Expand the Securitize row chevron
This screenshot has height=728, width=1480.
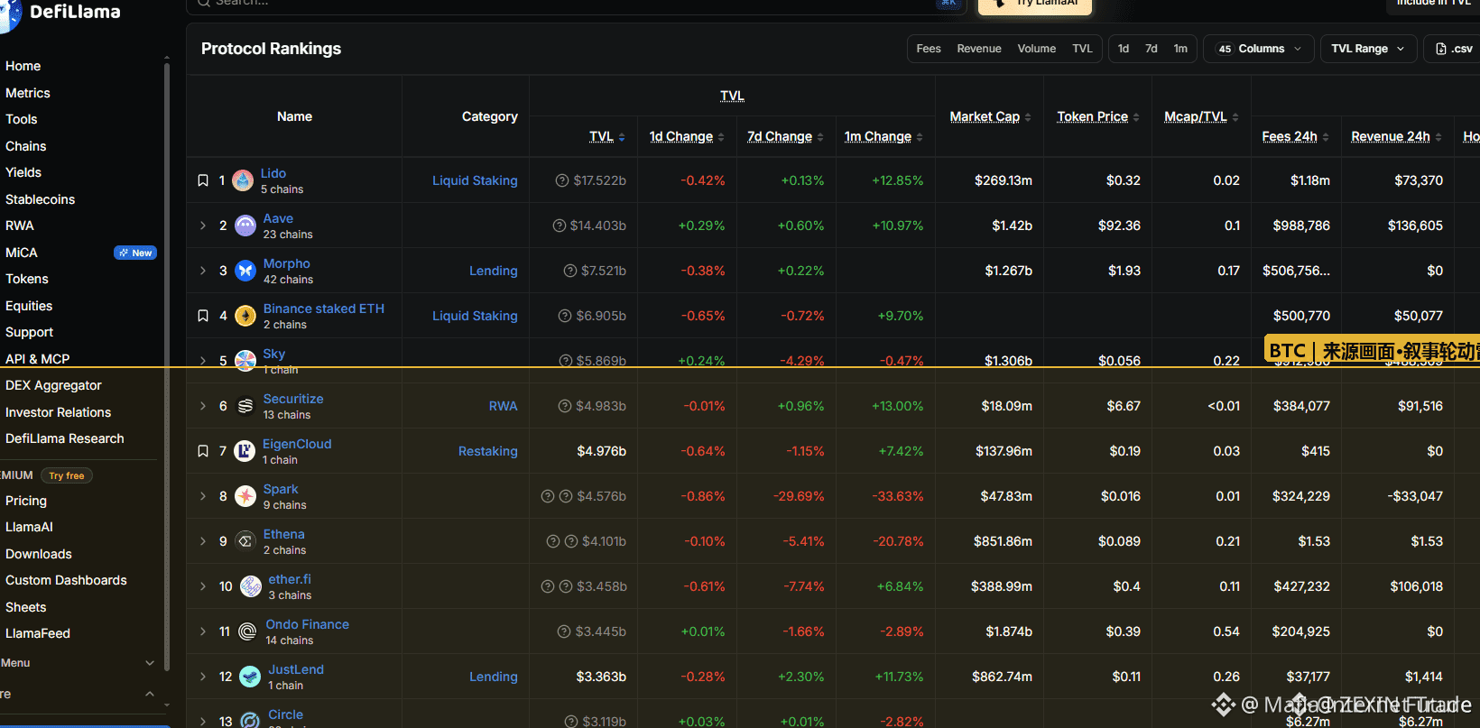coord(203,406)
